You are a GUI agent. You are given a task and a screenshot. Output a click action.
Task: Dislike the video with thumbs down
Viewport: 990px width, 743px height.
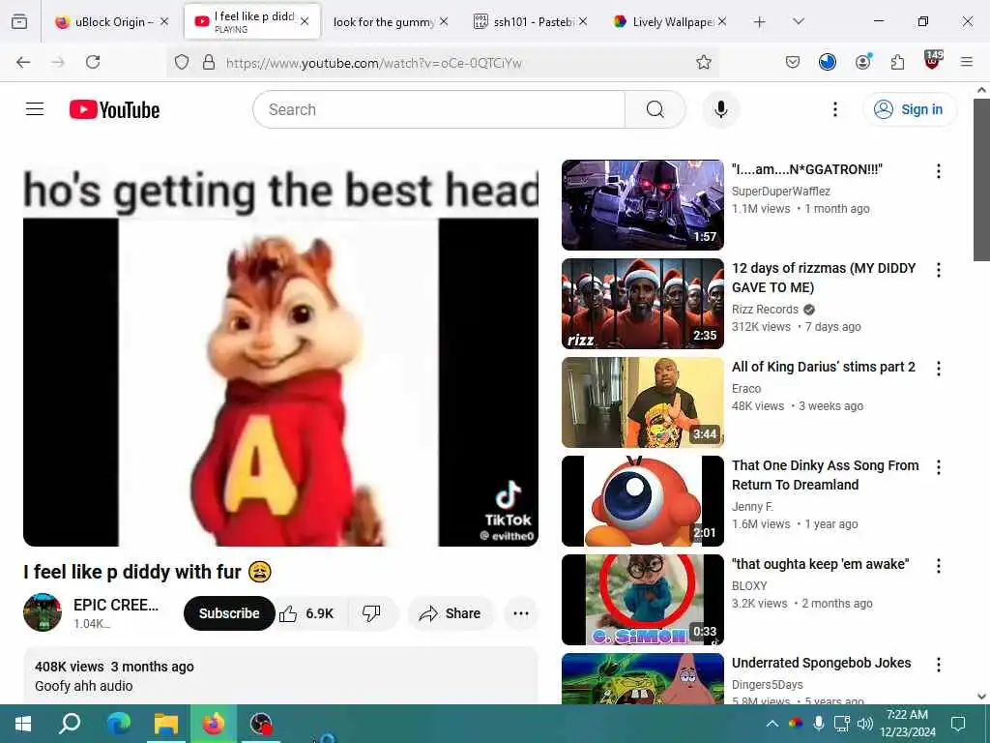[x=371, y=613]
